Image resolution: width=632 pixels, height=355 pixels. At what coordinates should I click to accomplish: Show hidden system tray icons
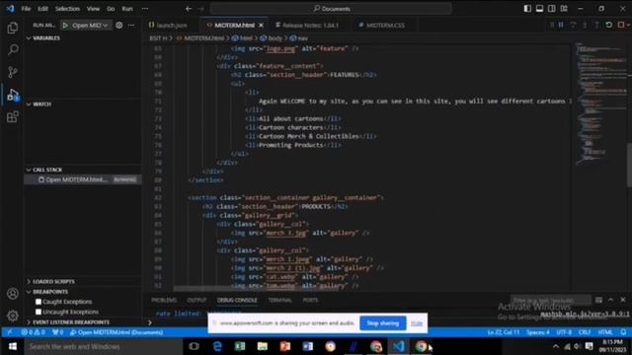coord(556,346)
